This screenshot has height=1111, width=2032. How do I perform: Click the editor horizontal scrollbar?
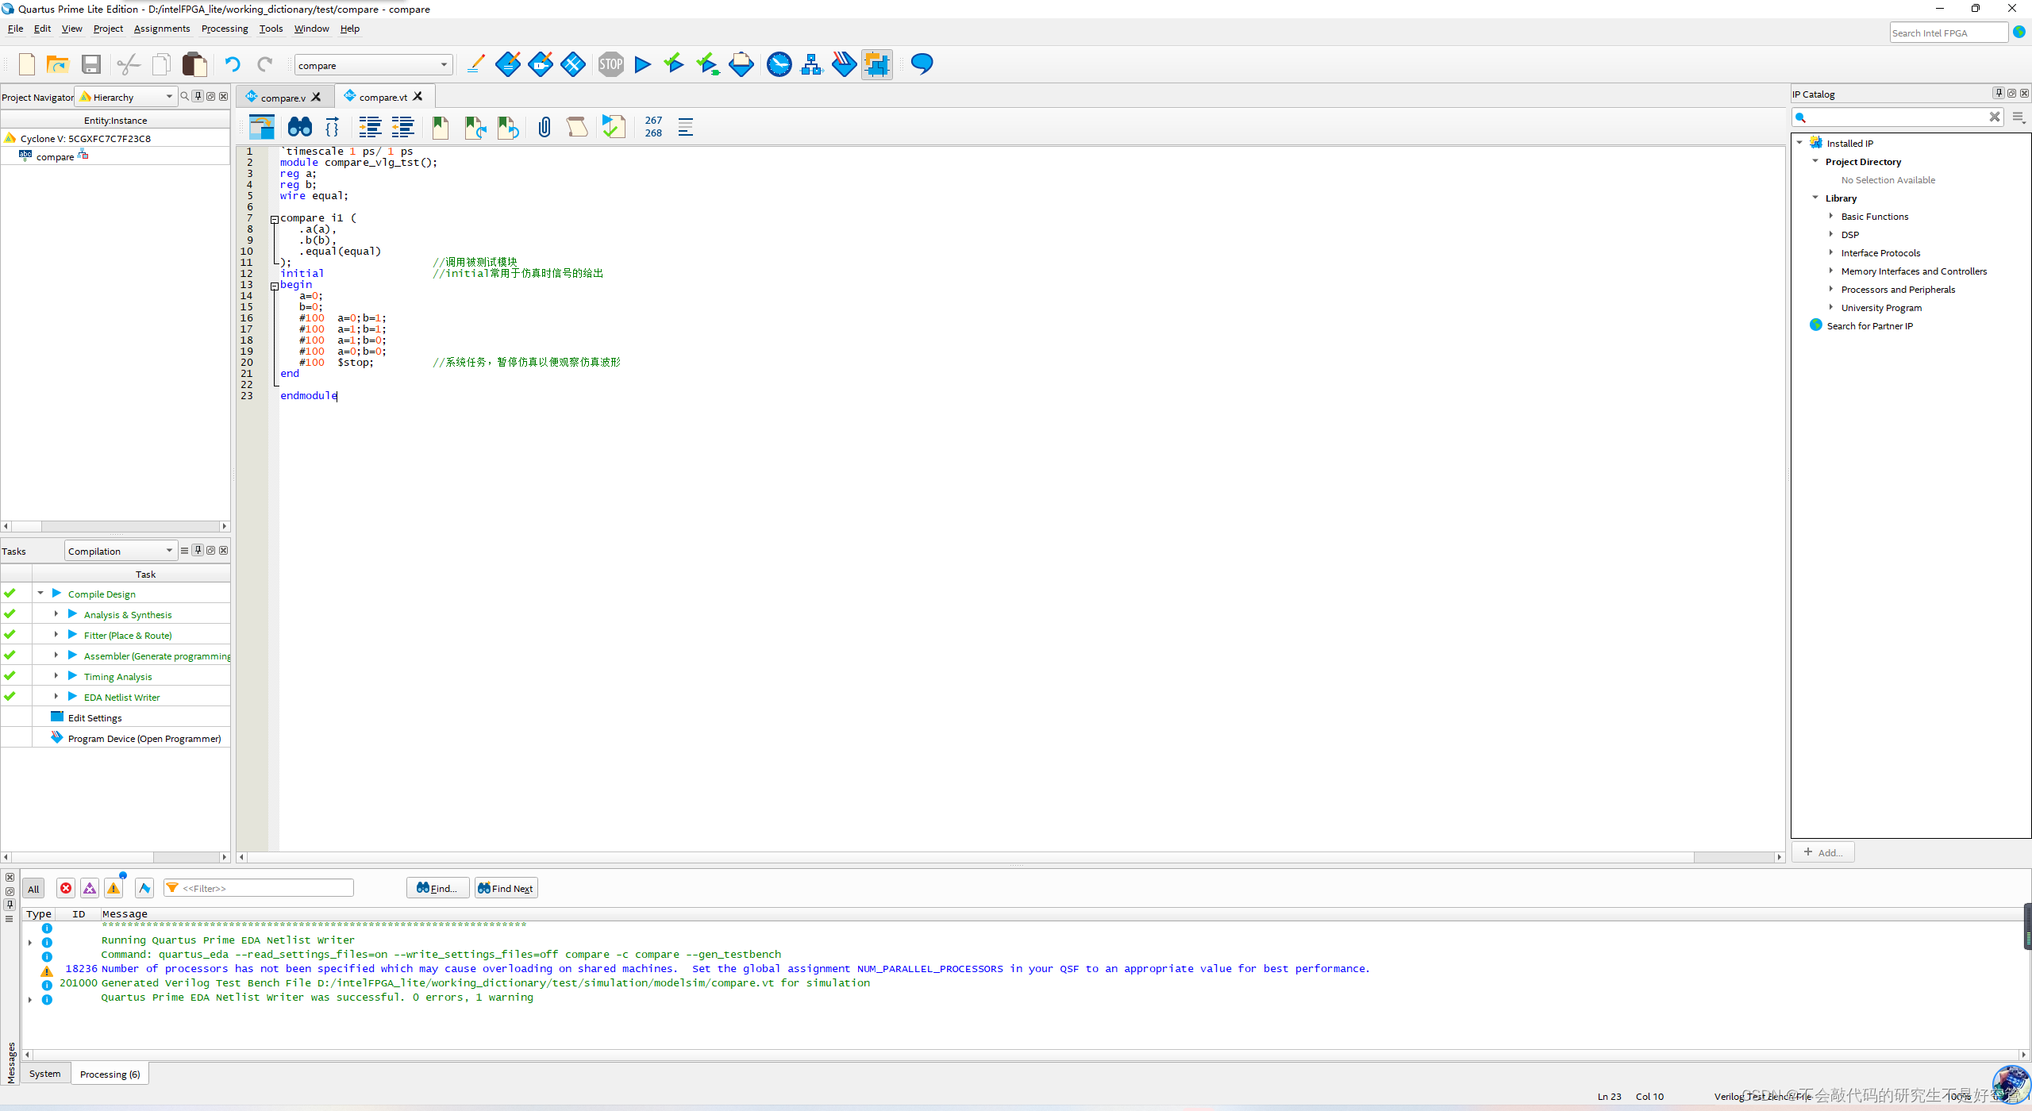pos(952,857)
